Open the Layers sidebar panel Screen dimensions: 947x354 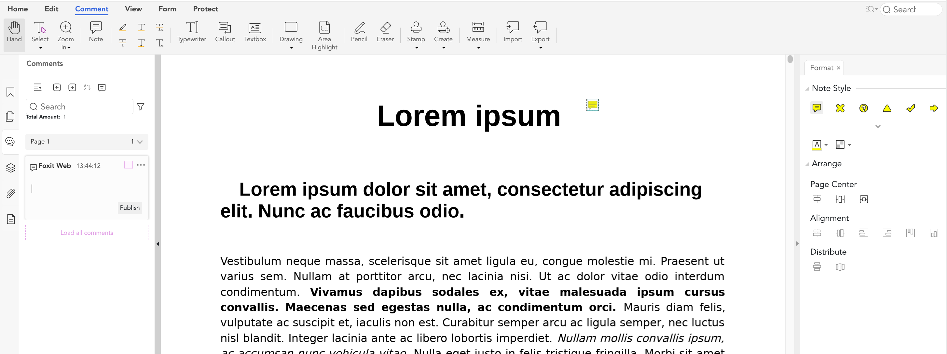tap(10, 168)
